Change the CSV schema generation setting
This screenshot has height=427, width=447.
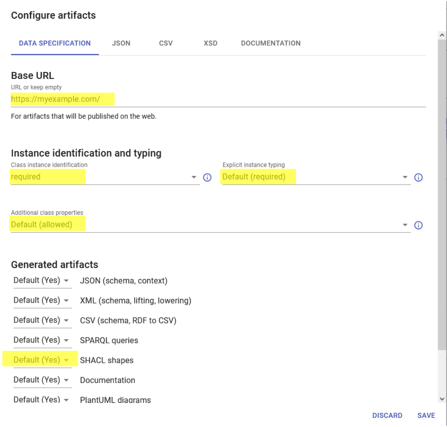point(42,320)
